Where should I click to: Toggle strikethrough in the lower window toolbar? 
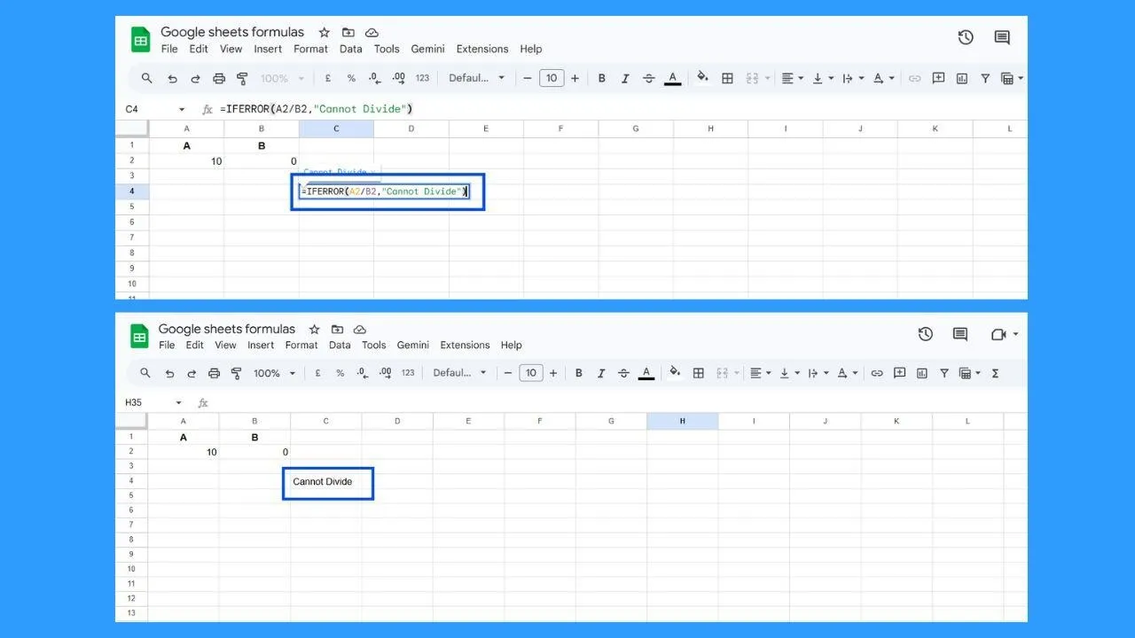click(624, 373)
